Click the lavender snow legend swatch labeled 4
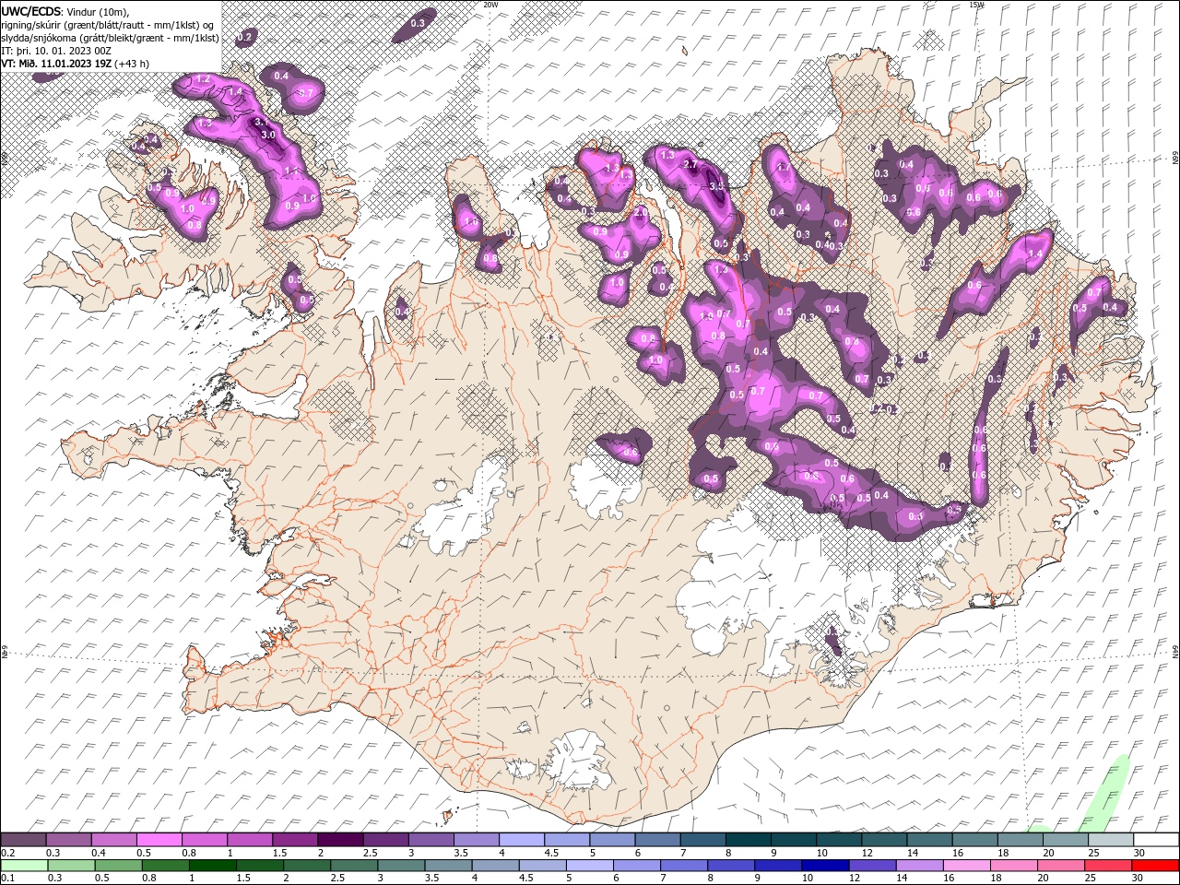The width and height of the screenshot is (1180, 885). click(x=522, y=839)
